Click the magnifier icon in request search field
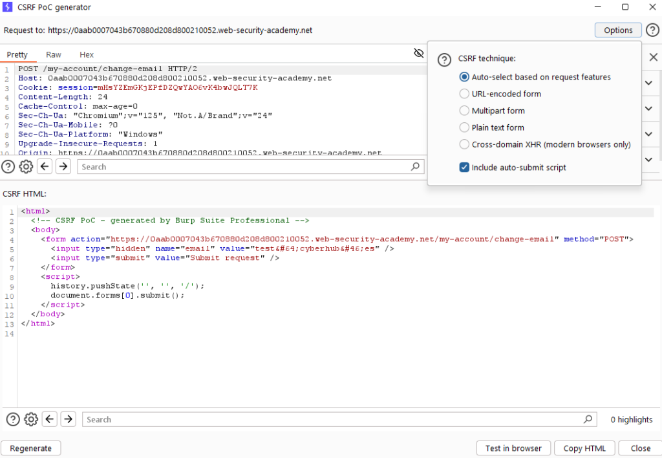 pyautogui.click(x=415, y=166)
